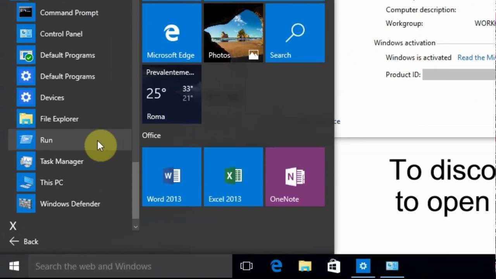Click the Product ID label in System window
The width and height of the screenshot is (496, 279).
click(403, 74)
